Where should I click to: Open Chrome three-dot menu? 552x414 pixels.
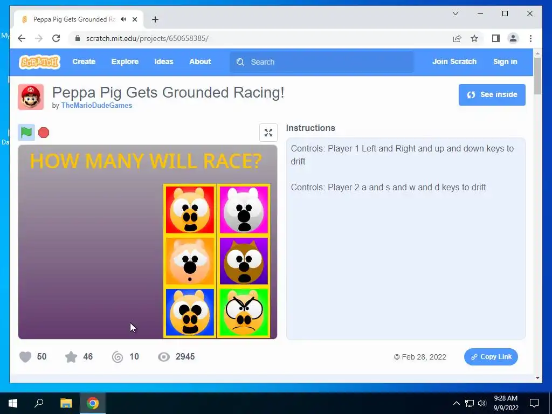point(530,38)
